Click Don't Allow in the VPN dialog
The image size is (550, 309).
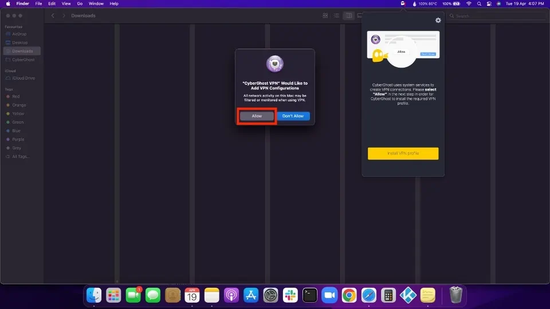[293, 116]
